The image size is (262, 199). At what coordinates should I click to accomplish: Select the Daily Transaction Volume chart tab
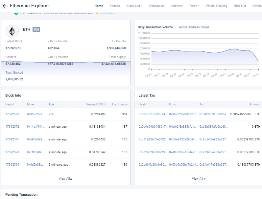click(x=155, y=27)
